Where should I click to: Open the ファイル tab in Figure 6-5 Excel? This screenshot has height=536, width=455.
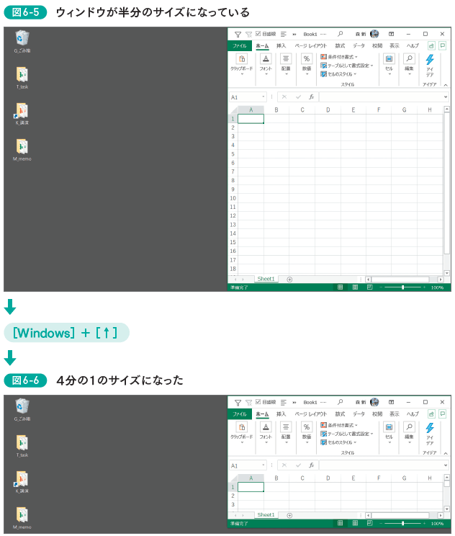pos(240,46)
